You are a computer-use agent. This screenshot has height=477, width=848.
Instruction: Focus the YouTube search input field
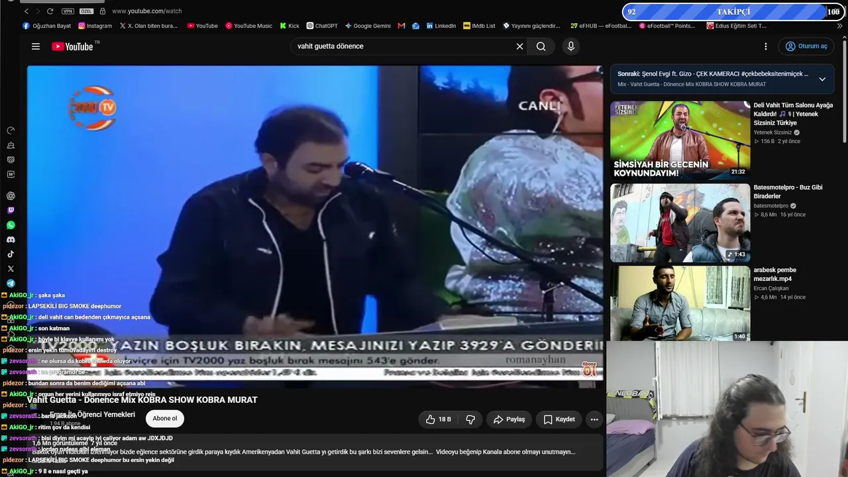tap(404, 46)
